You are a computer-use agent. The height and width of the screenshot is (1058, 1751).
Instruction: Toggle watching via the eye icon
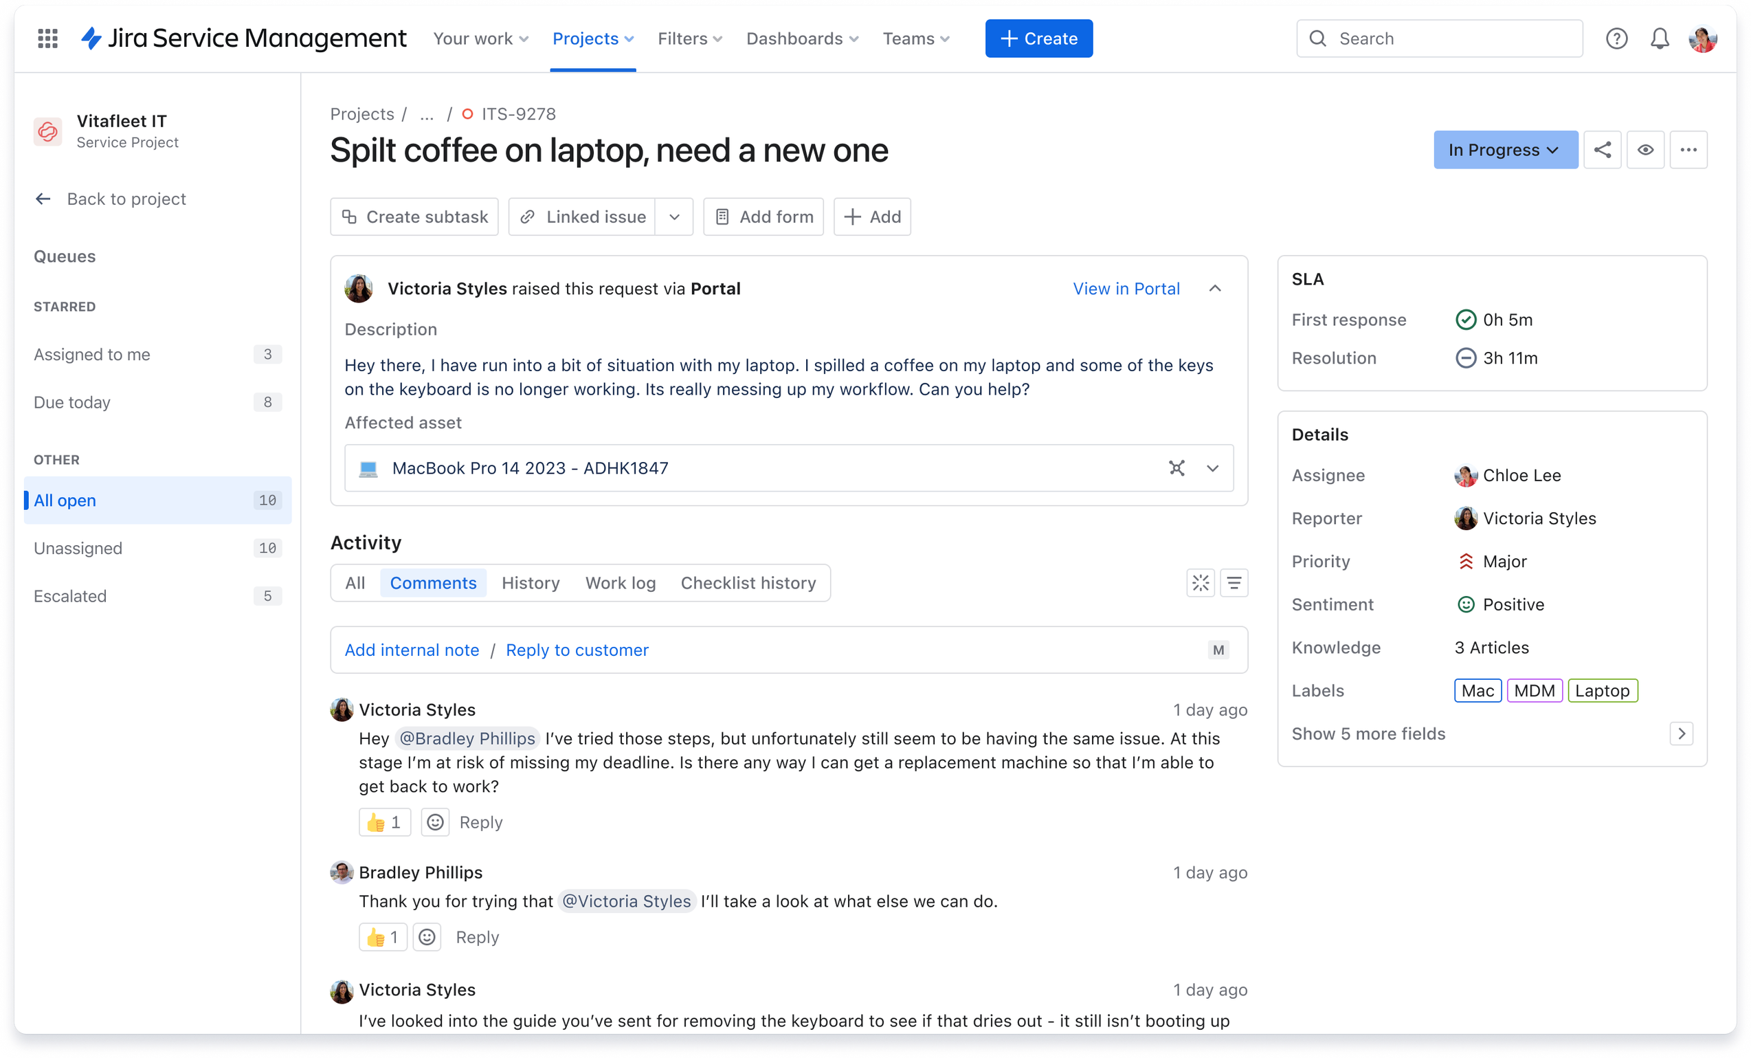coord(1647,149)
